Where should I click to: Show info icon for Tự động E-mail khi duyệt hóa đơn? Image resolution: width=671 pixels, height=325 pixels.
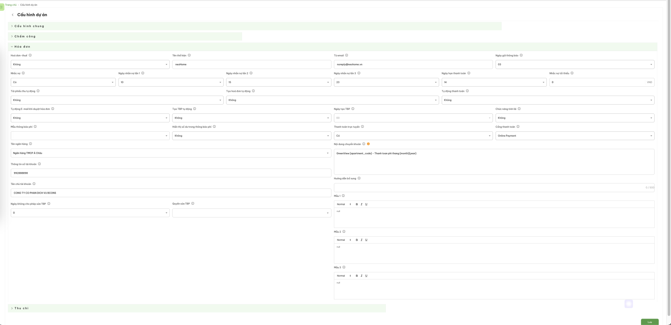pos(53,109)
